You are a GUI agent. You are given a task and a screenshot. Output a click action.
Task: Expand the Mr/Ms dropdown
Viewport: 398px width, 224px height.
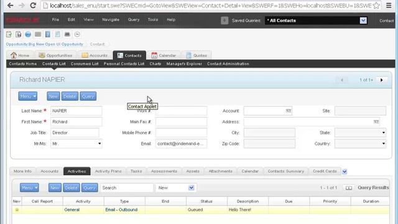pos(99,144)
